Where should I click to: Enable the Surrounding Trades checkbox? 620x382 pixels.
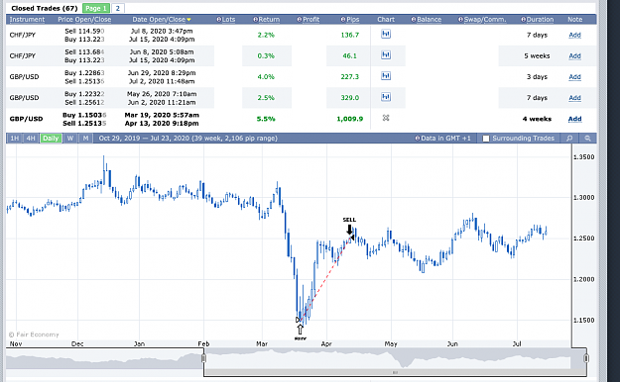486,139
